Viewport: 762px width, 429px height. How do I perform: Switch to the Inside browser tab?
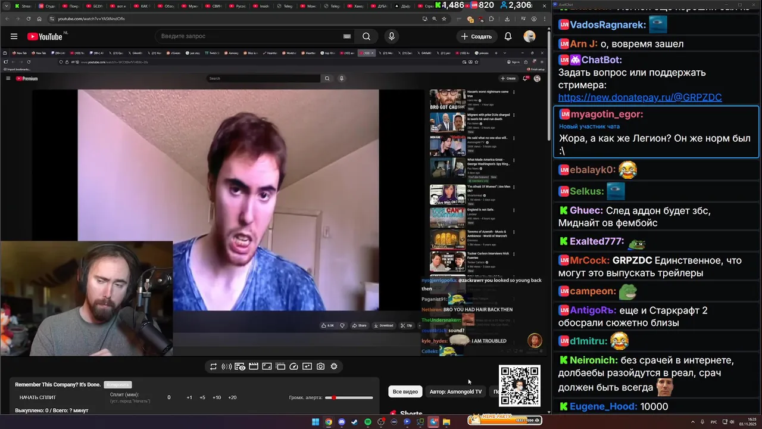(261, 6)
